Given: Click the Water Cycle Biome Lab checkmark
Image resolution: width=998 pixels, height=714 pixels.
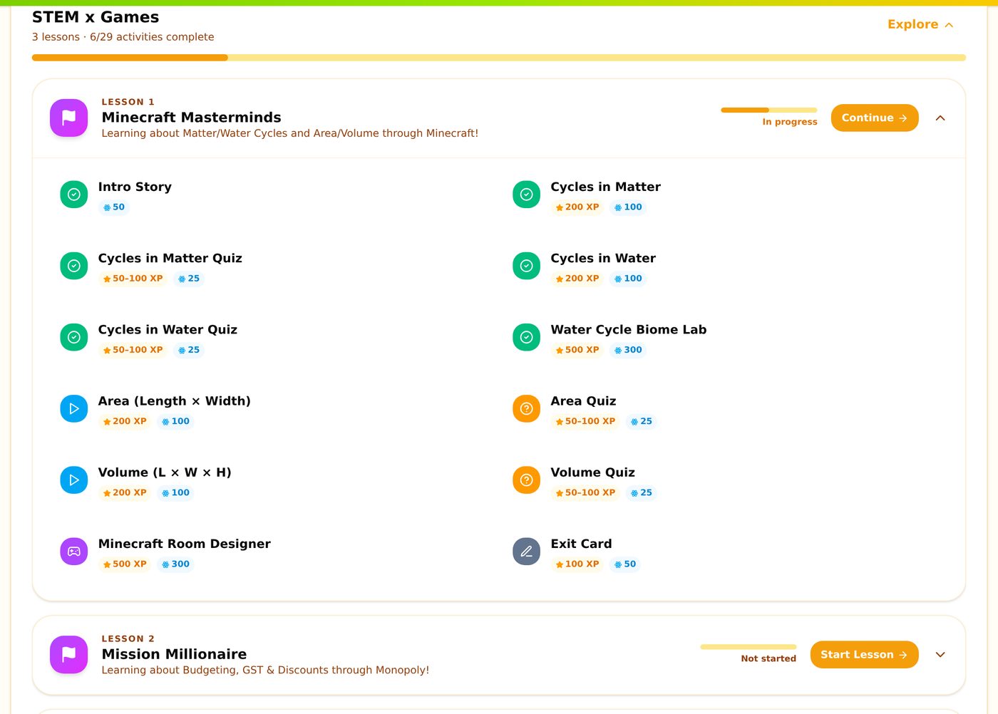Looking at the screenshot, I should click(526, 337).
